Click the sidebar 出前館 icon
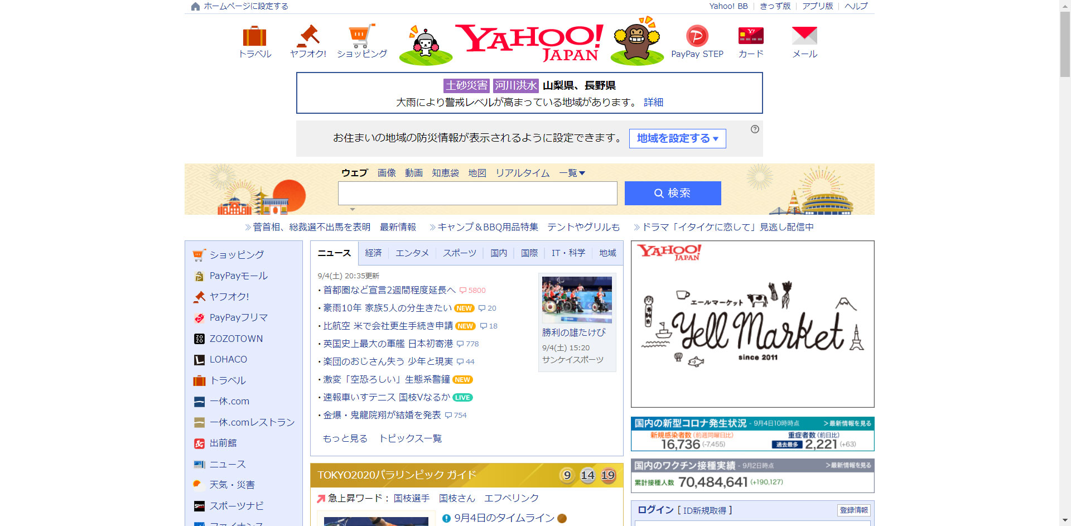This screenshot has height=526, width=1071. pos(199,443)
